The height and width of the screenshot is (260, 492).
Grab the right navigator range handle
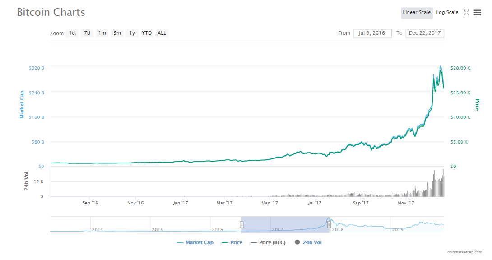(329, 224)
